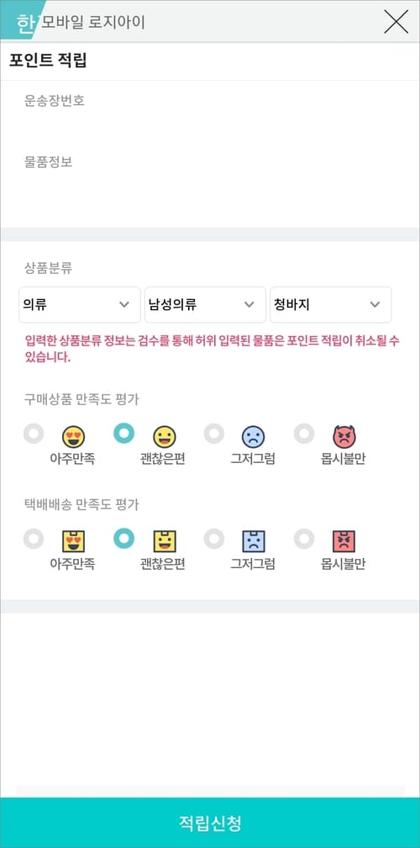The image size is (420, 848).
Task: Open the 의류 category dropdown
Action: [80, 304]
